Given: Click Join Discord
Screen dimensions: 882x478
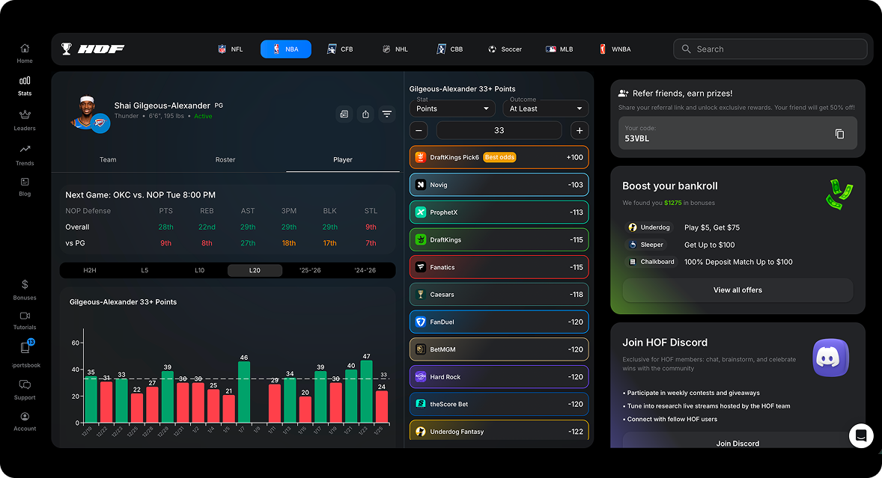Looking at the screenshot, I should tap(737, 443).
